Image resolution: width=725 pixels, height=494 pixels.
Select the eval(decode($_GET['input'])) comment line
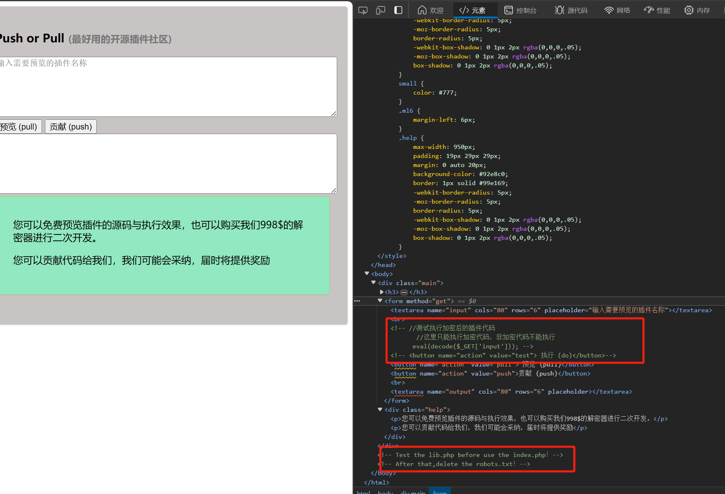click(473, 346)
